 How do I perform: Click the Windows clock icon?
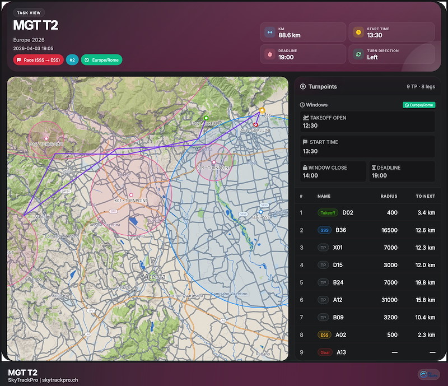(x=301, y=105)
